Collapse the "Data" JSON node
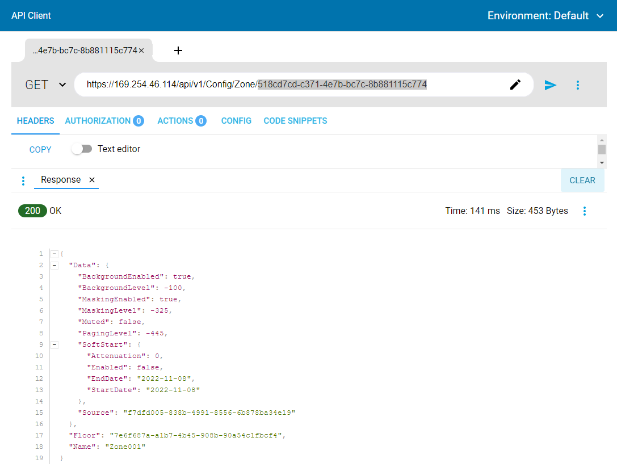Viewport: 617px width, 467px height. (x=54, y=265)
